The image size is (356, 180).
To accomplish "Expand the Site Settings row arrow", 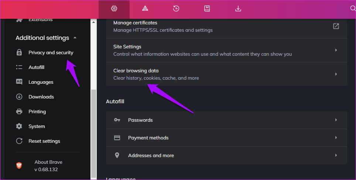I will [x=336, y=50].
